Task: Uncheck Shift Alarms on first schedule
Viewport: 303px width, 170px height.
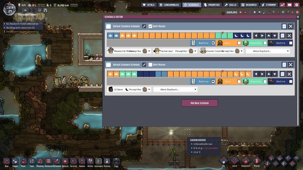Action: click(150, 26)
